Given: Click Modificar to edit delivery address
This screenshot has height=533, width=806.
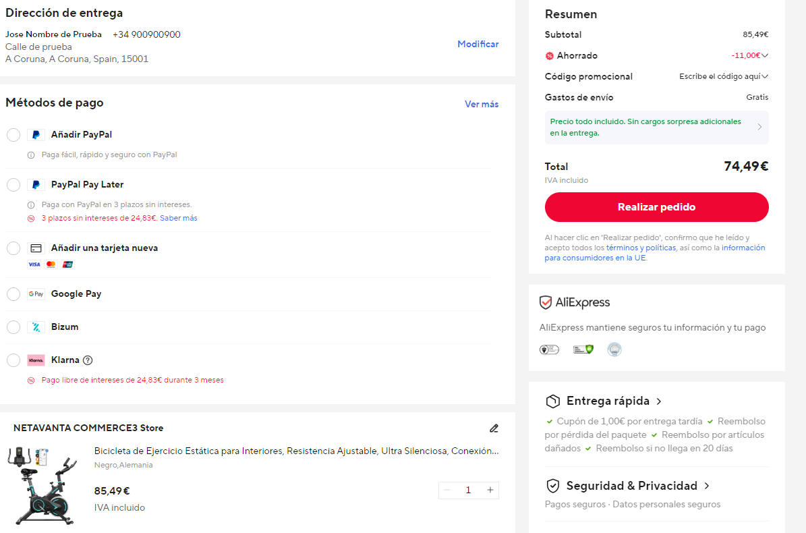Looking at the screenshot, I should [478, 45].
